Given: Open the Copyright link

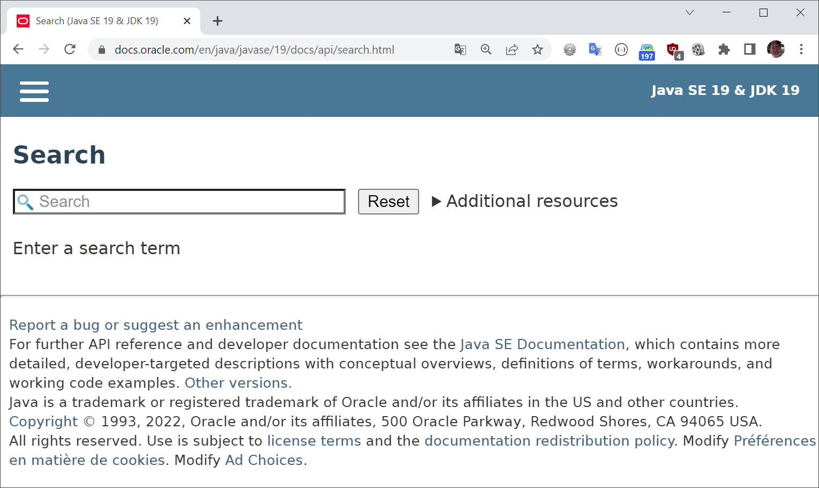Looking at the screenshot, I should tap(43, 422).
